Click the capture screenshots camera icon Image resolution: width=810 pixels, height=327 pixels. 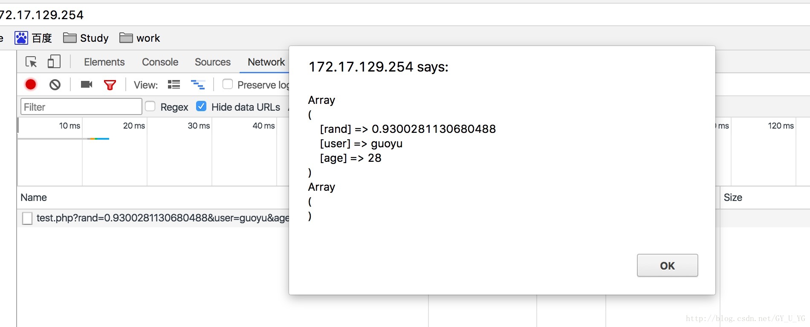point(87,84)
